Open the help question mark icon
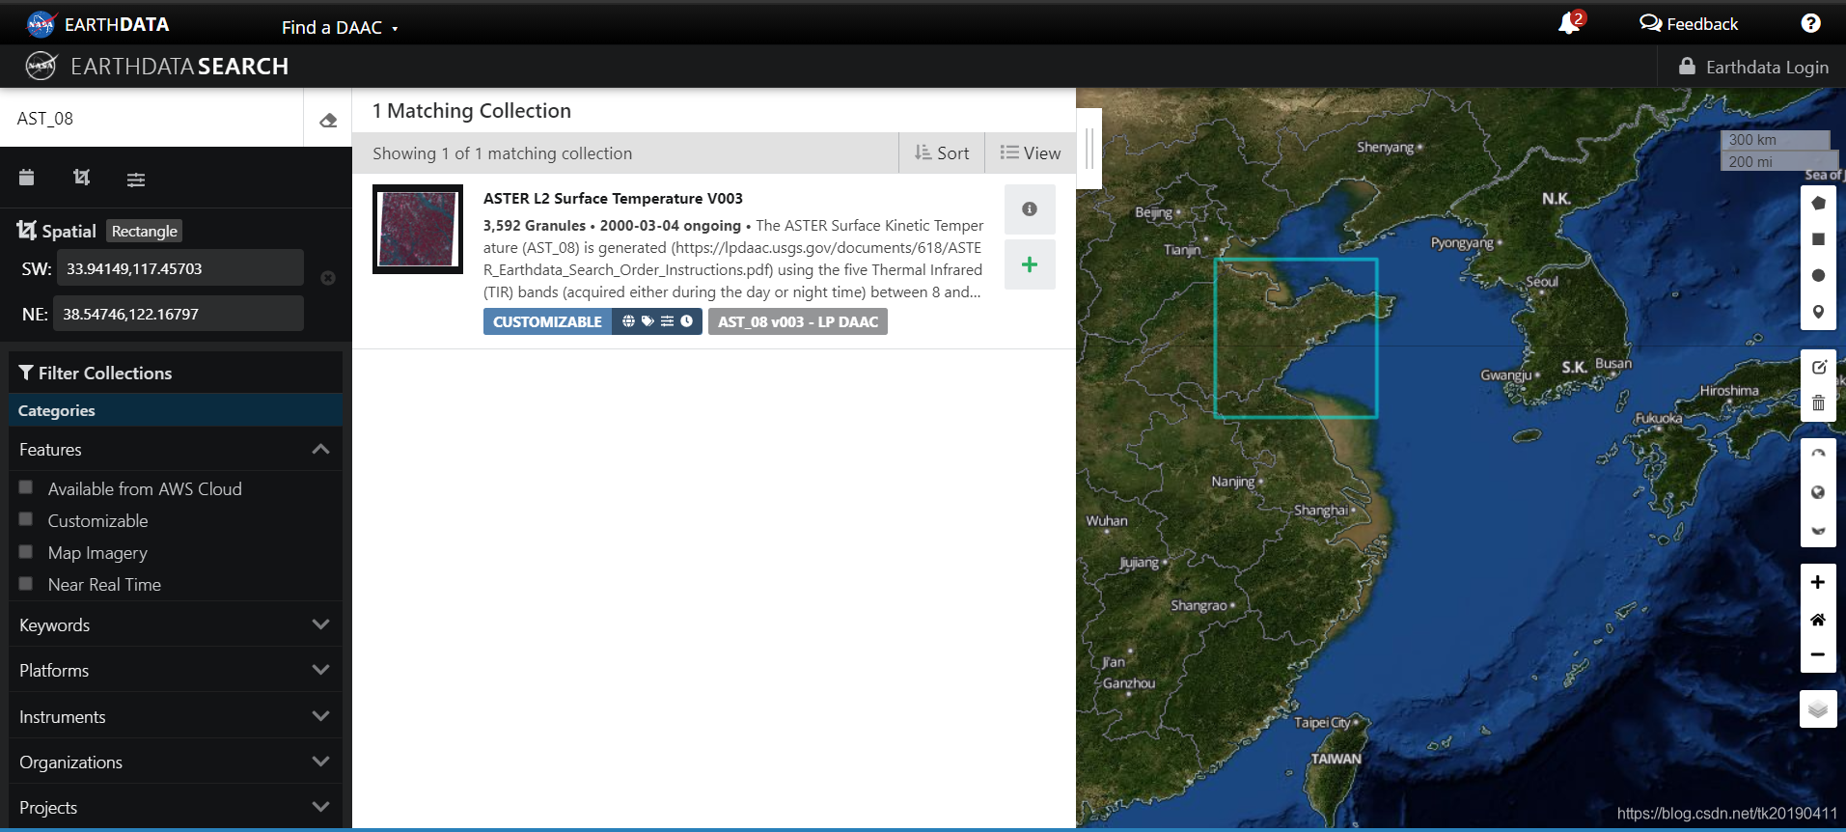Image resolution: width=1846 pixels, height=832 pixels. pos(1810,23)
